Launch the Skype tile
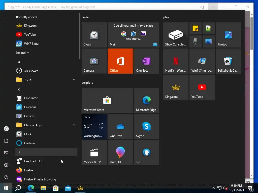 147,126
